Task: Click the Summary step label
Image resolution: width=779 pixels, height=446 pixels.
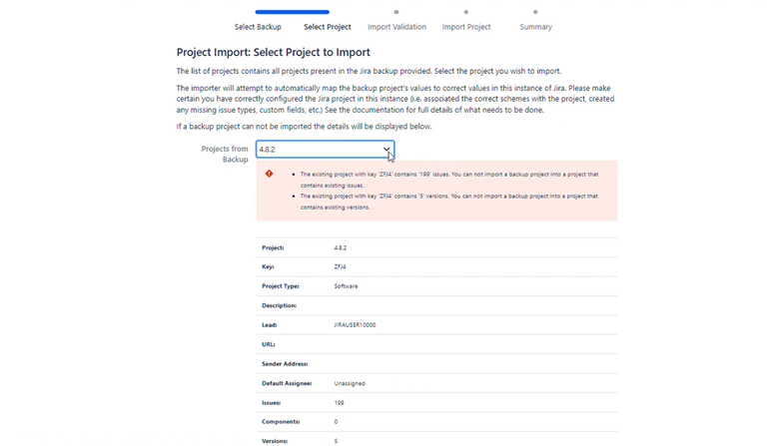Action: pos(535,27)
